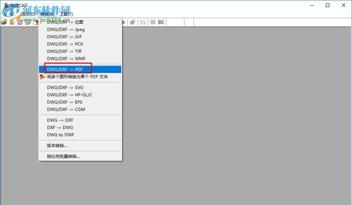This screenshot has height=205, width=352.
Task: Open the 选项(O) menu
Action: point(28,14)
